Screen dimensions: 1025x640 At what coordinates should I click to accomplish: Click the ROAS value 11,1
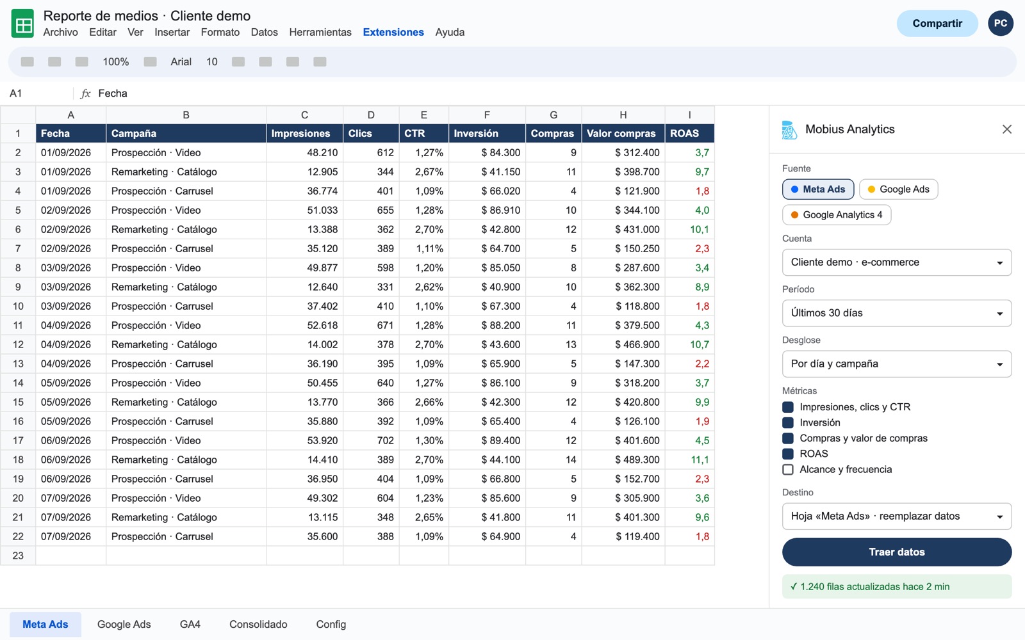point(690,460)
